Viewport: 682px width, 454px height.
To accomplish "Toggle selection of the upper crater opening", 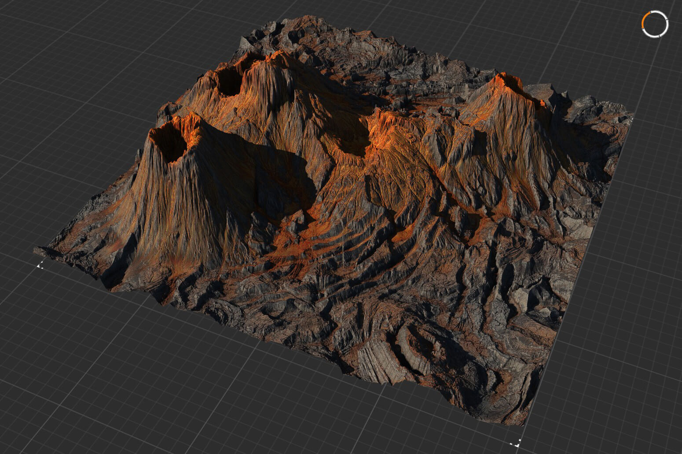I will click(229, 81).
